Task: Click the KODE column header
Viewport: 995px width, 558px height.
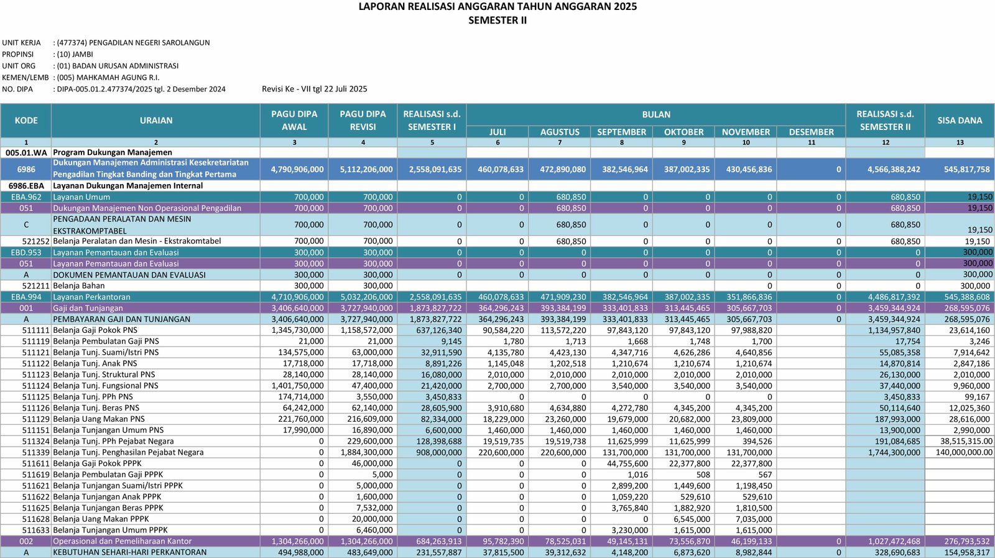Action: click(x=26, y=121)
